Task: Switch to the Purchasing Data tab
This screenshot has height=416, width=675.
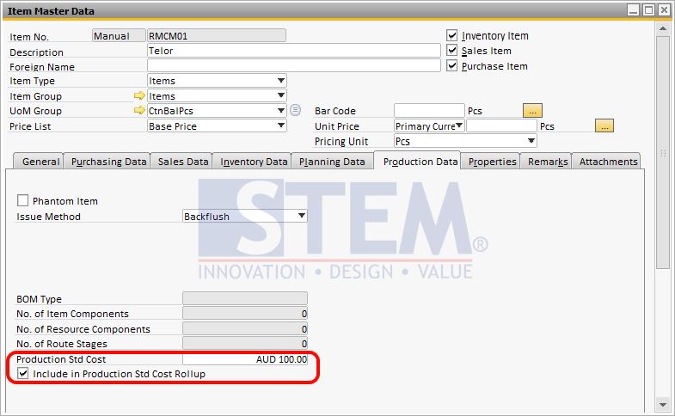Action: click(107, 162)
